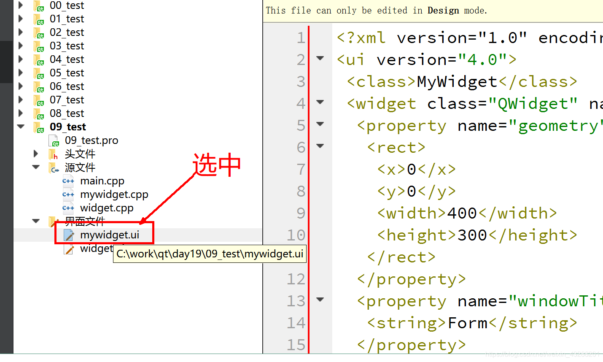Click the 05_test Qt project folder icon

(39, 73)
